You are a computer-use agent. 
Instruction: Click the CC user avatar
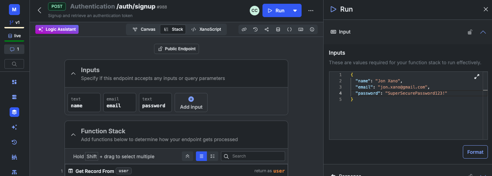click(x=254, y=11)
